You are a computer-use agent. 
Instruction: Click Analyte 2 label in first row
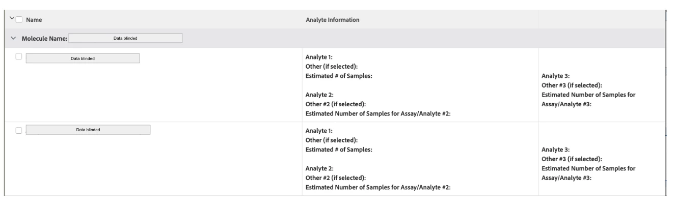[x=319, y=95]
